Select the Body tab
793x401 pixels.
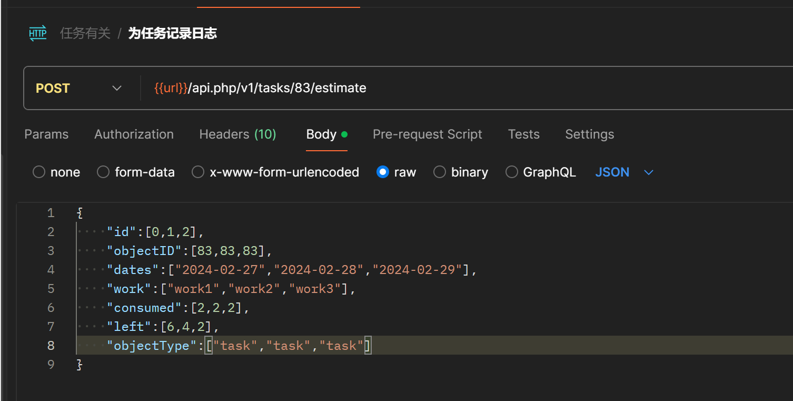click(321, 134)
